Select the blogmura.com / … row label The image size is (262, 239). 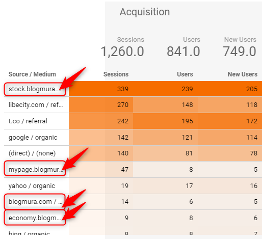pyautogui.click(x=35, y=202)
